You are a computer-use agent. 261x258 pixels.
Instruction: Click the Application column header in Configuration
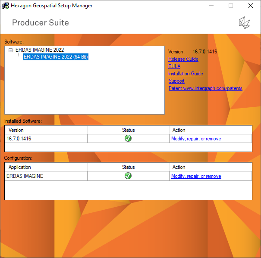[46, 167]
